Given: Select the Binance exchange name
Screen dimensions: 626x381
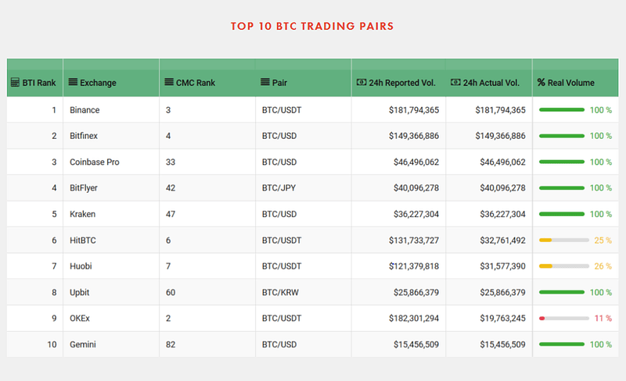Looking at the screenshot, I should [85, 110].
